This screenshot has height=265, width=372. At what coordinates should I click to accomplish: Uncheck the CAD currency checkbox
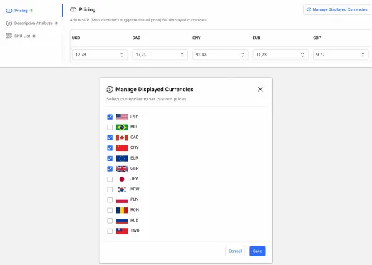[x=110, y=137]
